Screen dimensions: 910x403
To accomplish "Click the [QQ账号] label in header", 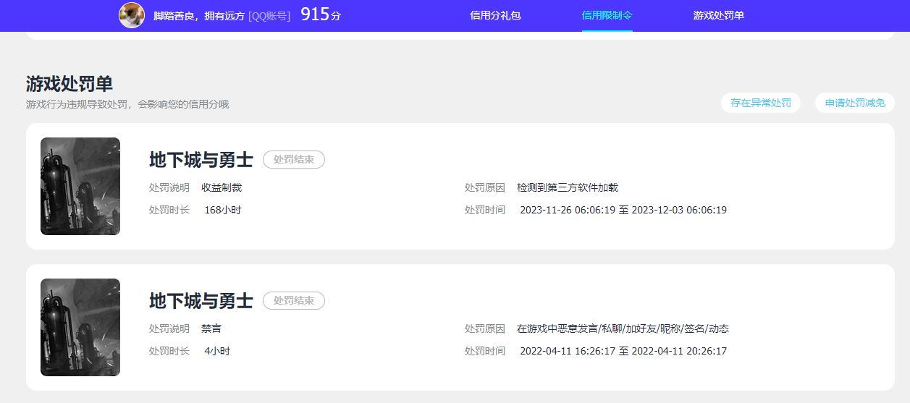I will click(269, 16).
